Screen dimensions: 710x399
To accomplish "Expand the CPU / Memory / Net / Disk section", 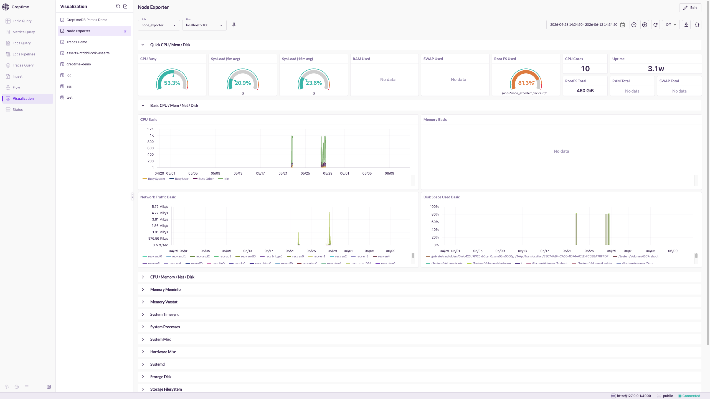I will [143, 277].
